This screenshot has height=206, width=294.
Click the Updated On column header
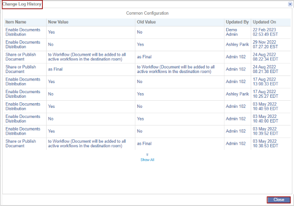[265, 22]
